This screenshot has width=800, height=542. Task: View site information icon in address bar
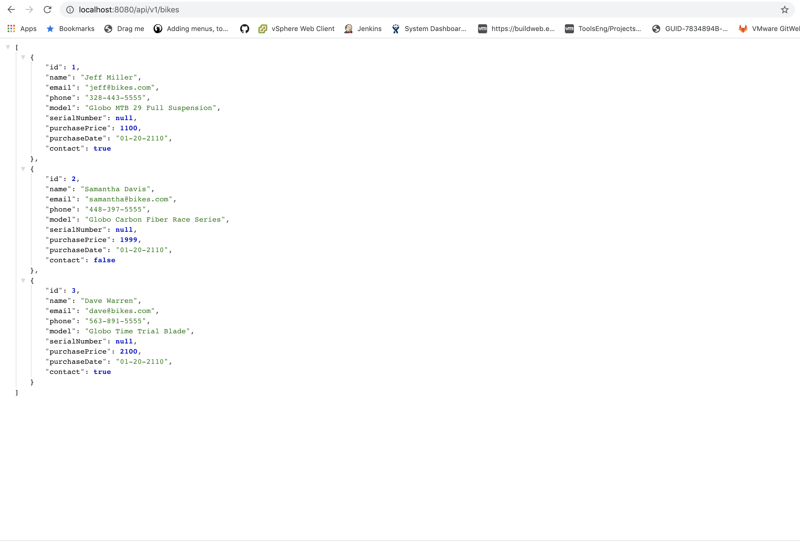tap(70, 10)
